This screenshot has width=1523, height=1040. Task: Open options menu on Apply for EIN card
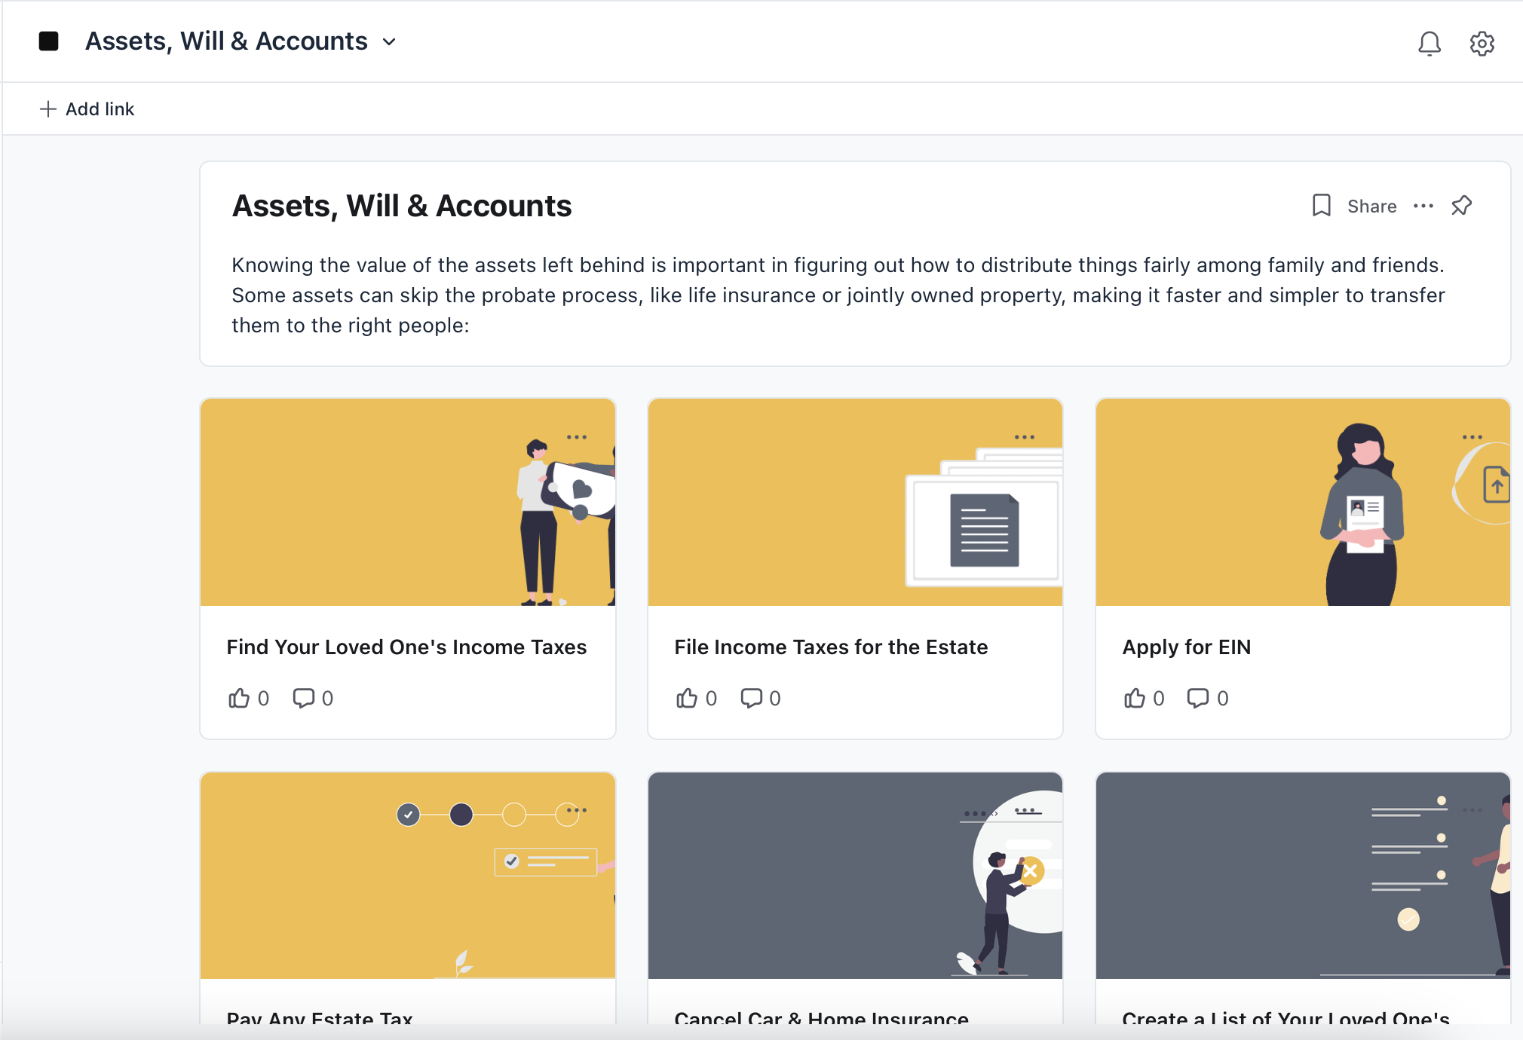tap(1472, 437)
